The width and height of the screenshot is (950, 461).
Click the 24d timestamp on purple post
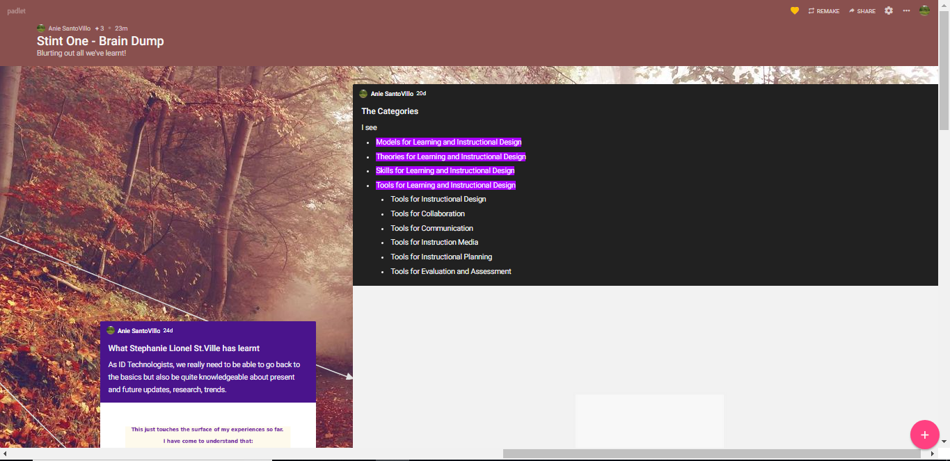tap(168, 330)
